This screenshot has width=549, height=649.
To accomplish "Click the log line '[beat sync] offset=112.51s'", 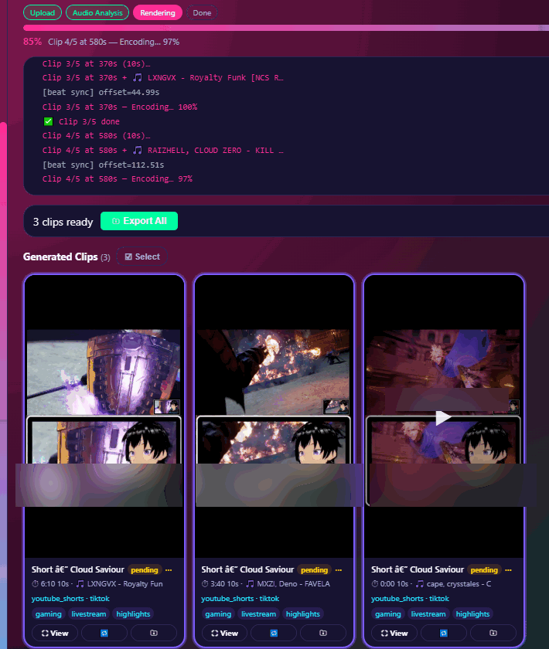I will pyautogui.click(x=103, y=165).
